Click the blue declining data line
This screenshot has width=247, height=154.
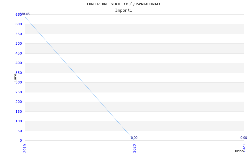(x=80, y=79)
